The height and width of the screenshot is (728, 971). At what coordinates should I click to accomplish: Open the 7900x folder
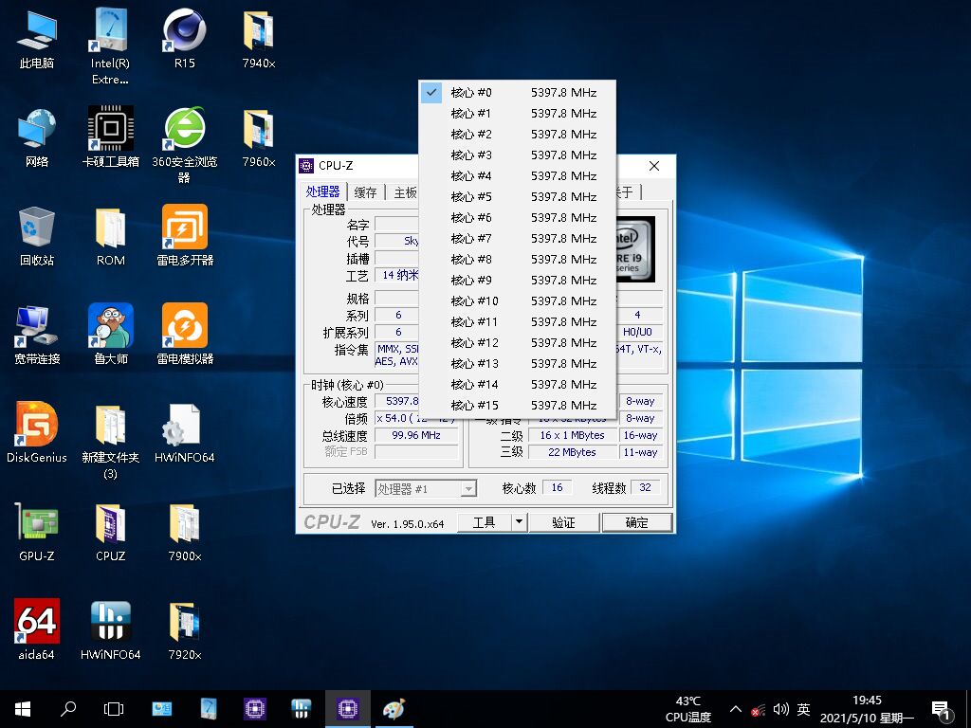[185, 531]
